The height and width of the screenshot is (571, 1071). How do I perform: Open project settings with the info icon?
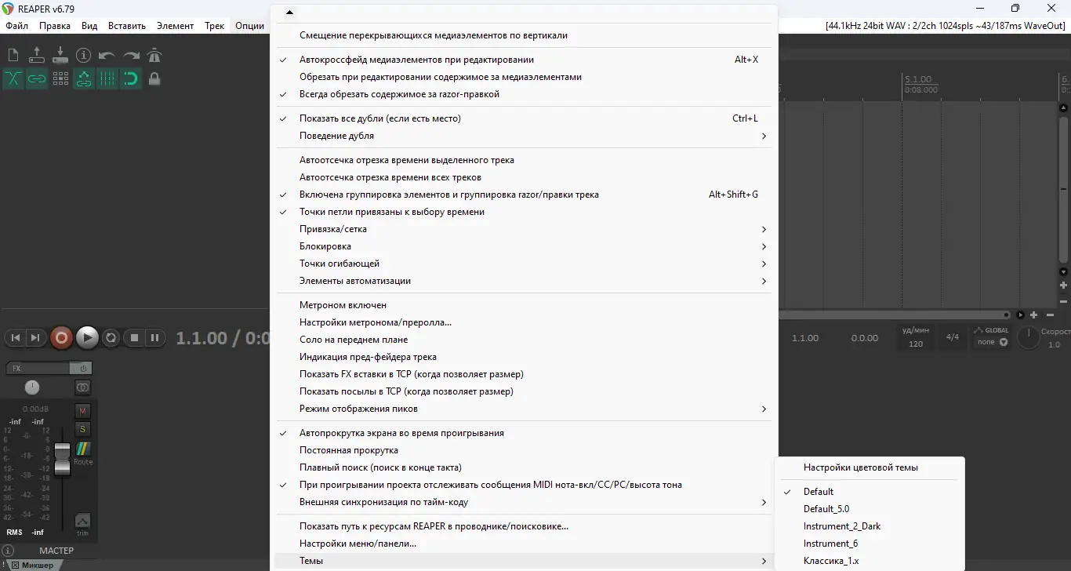(x=84, y=55)
